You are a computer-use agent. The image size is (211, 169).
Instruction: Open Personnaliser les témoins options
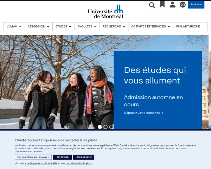(33, 157)
